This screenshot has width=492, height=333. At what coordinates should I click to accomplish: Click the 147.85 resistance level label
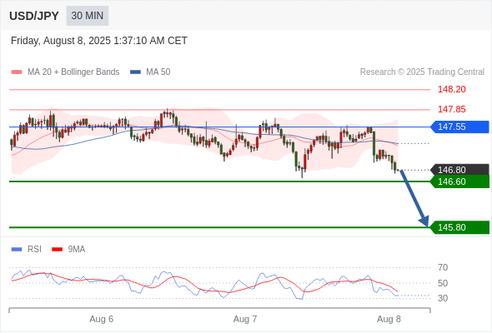451,109
